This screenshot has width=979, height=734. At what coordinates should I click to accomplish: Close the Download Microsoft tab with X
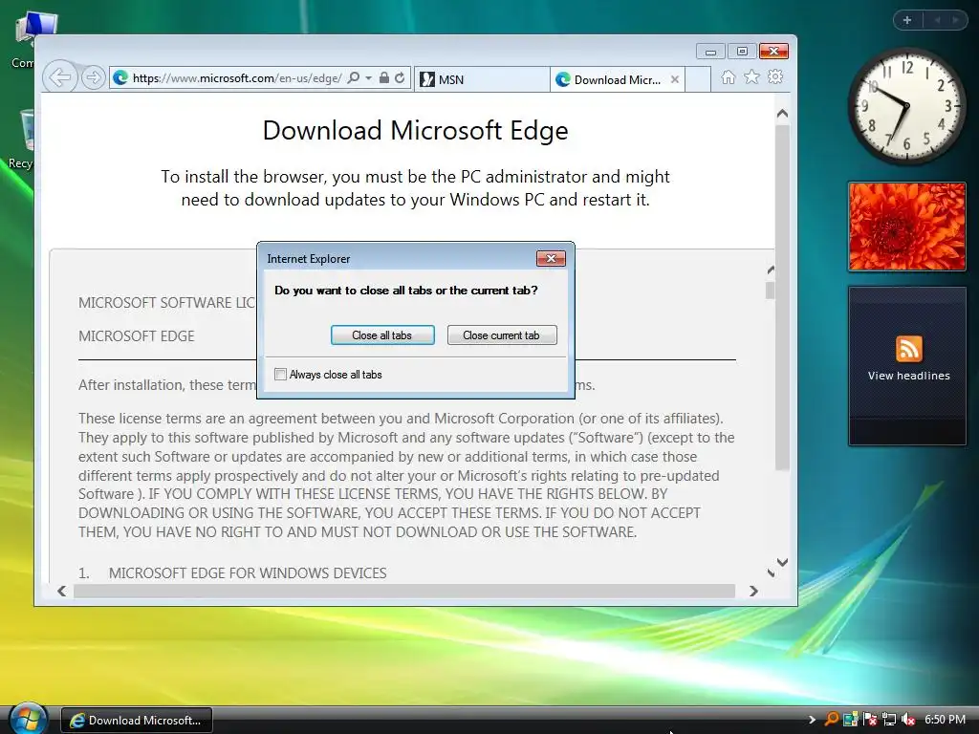[675, 80]
